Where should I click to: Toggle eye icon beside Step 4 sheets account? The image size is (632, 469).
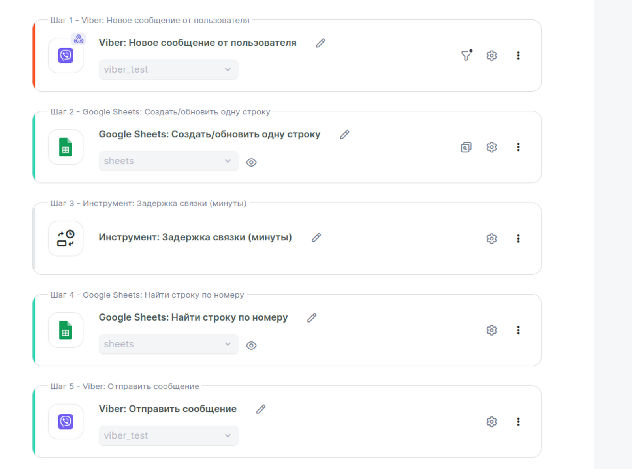[x=251, y=346]
